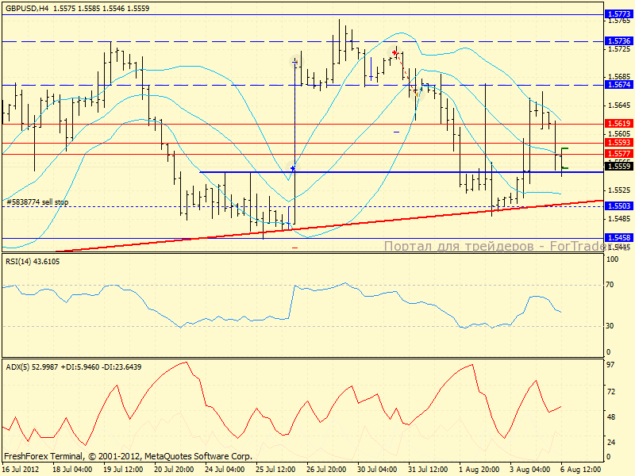Click the 18 Jul 04:00 time label

pyautogui.click(x=72, y=470)
